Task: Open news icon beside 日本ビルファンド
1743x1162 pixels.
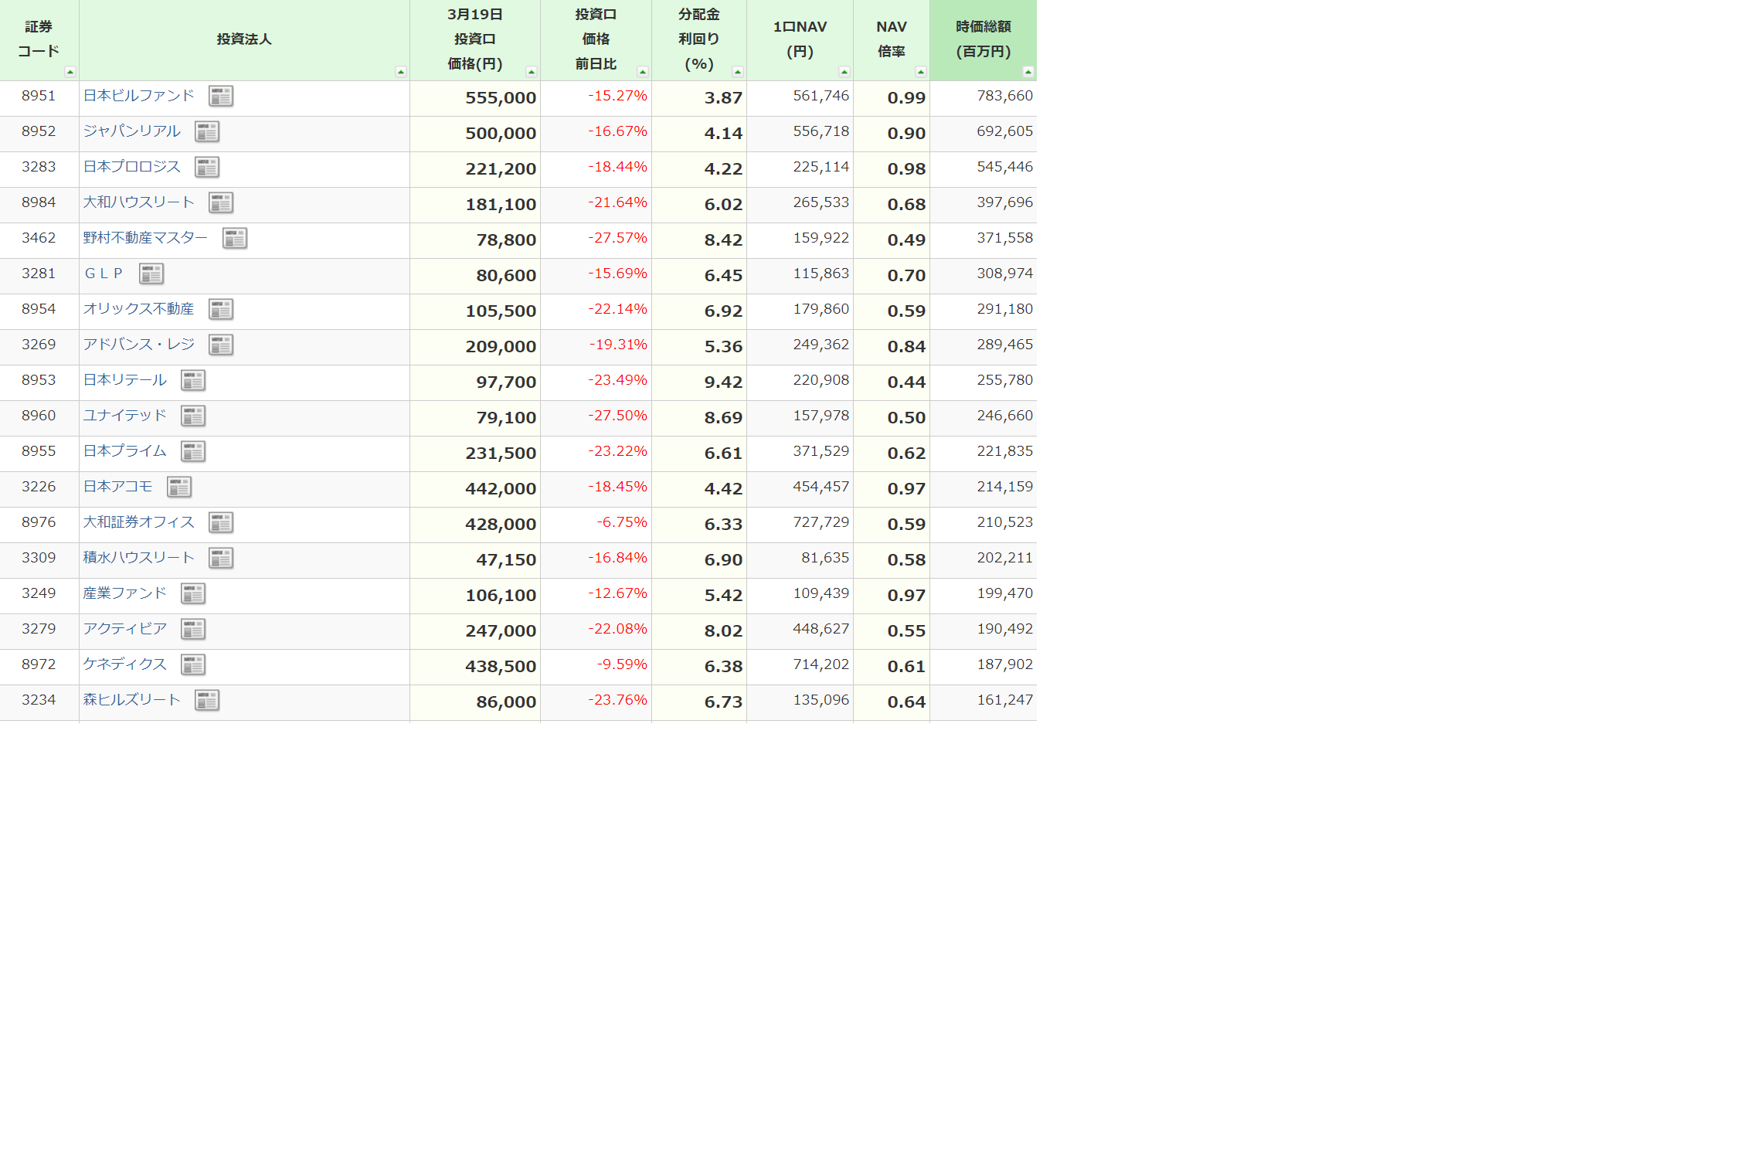Action: [x=221, y=97]
